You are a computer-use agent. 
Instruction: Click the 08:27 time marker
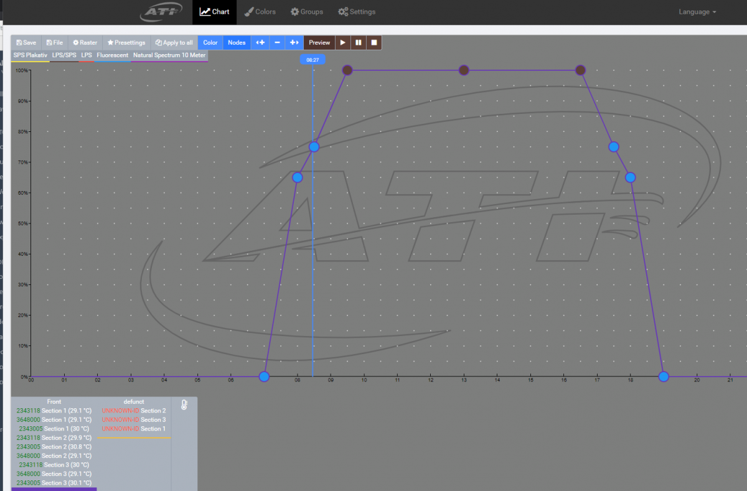point(313,60)
